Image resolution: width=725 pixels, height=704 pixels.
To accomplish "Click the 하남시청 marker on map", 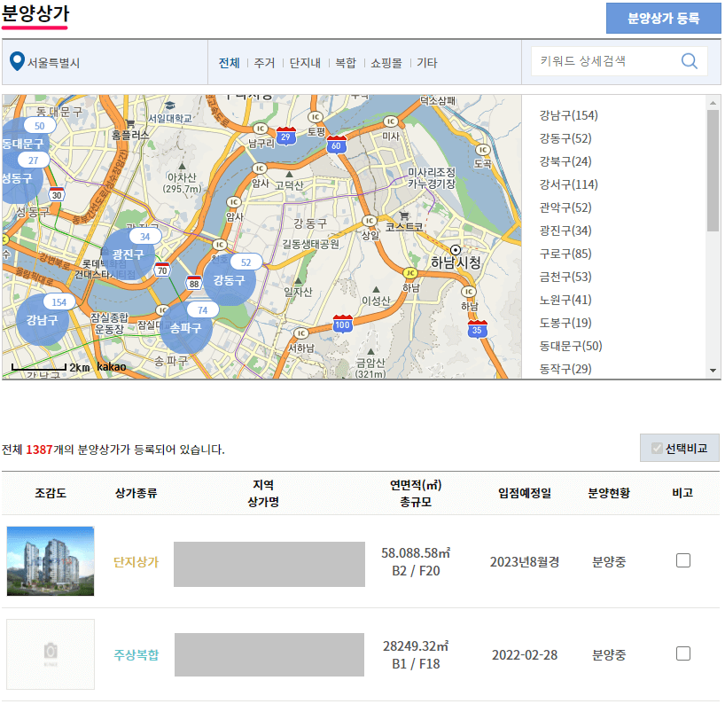I will click(x=456, y=250).
